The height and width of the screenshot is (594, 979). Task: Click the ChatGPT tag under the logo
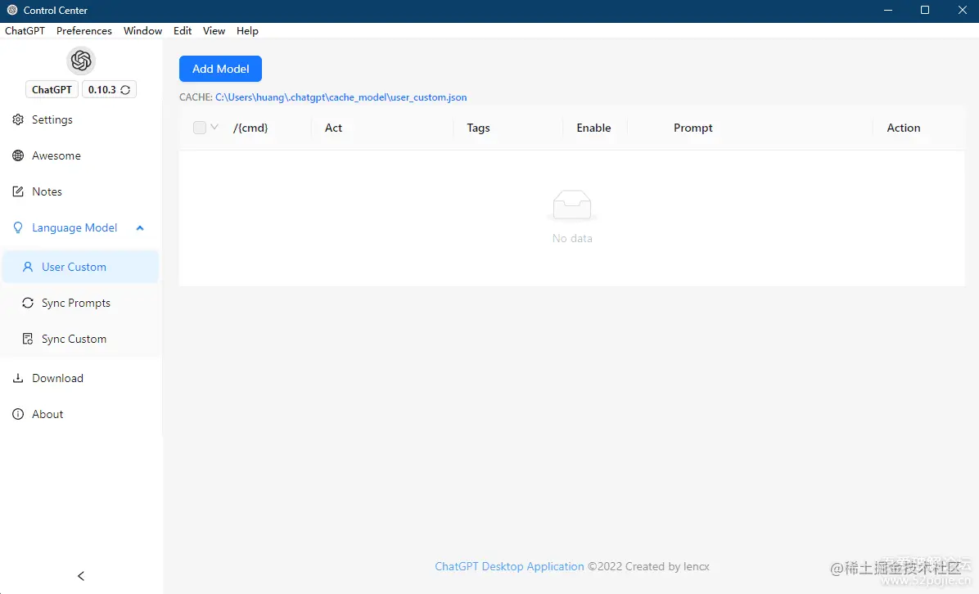(52, 90)
